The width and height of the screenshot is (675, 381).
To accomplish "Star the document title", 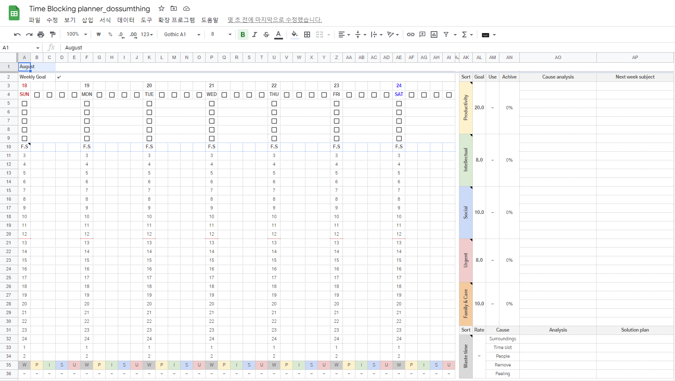I will (161, 8).
